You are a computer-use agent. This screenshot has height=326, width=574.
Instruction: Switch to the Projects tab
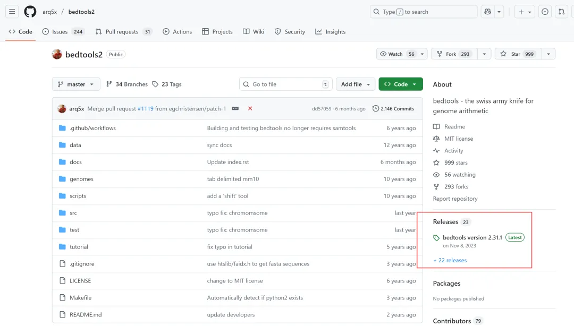tap(217, 31)
